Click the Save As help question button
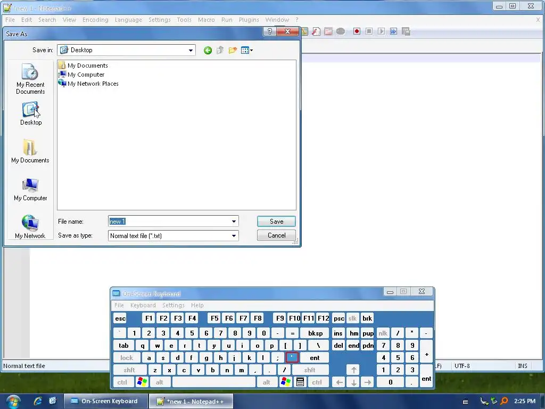This screenshot has height=409, width=545. click(x=270, y=31)
